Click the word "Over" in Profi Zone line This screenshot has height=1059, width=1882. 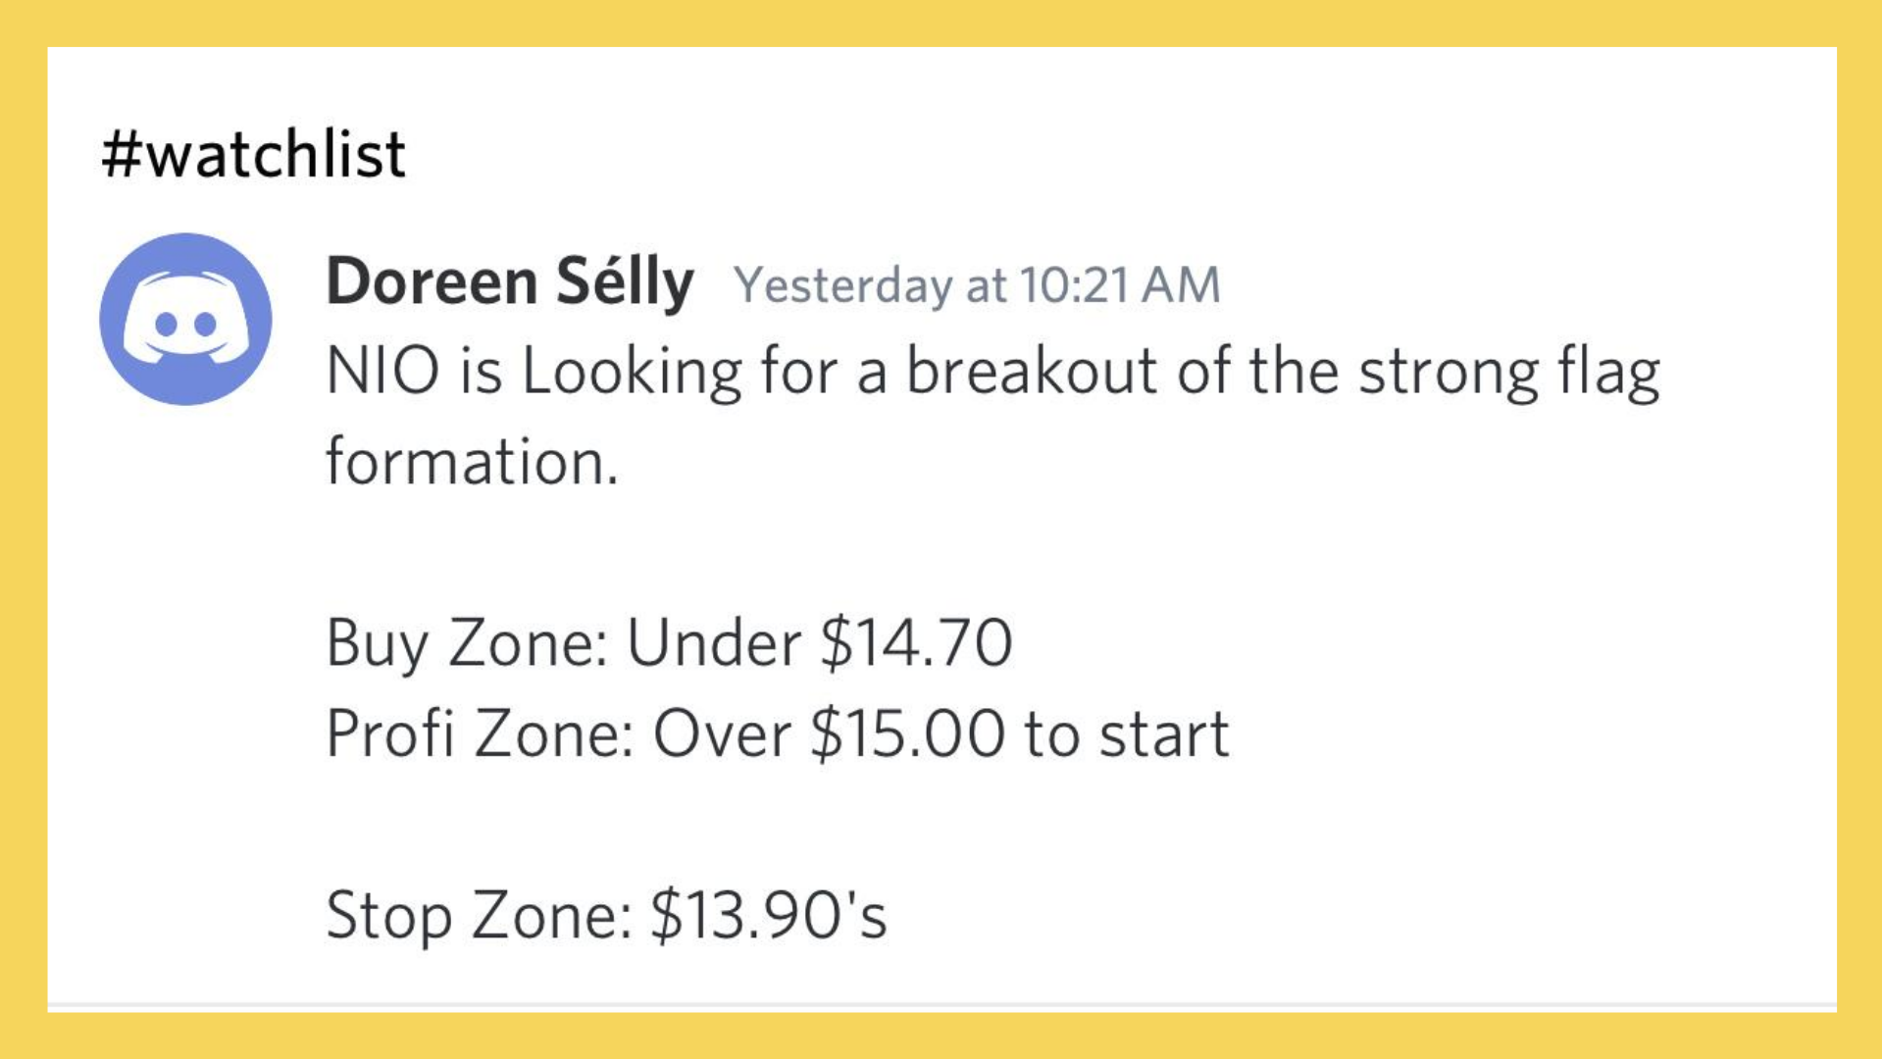[722, 734]
